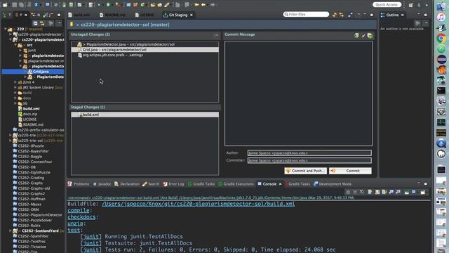Click the checkdocs target link in console
Viewport: 449px width, 253px height.
click(81, 217)
